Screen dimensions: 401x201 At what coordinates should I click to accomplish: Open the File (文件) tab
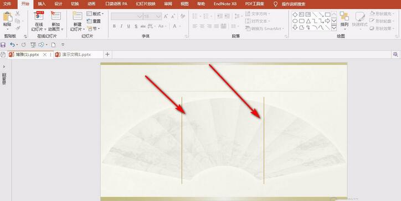(7, 4)
